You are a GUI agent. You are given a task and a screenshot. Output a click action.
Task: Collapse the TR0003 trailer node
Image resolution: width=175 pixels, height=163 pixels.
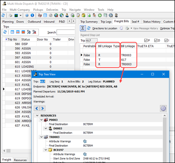click(42, 137)
